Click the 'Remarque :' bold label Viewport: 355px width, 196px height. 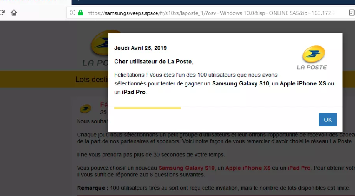tap(92, 188)
